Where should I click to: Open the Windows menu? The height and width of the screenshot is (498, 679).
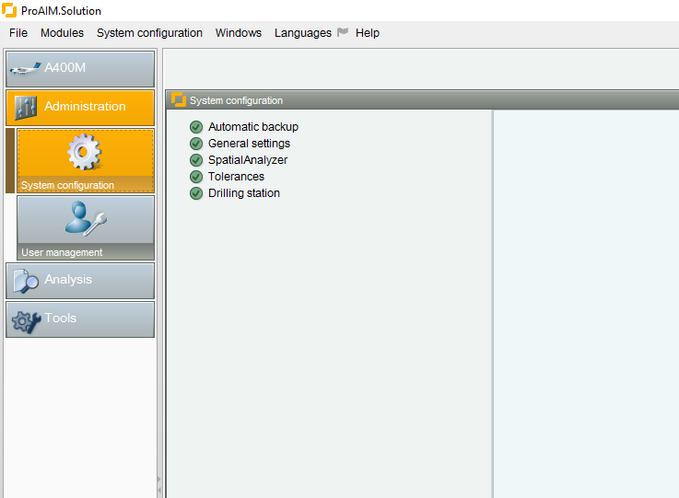pos(239,33)
